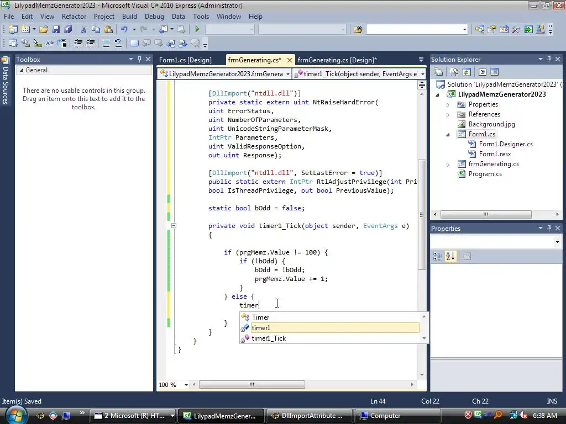The image size is (566, 424).
Task: Toggle auto-hide pin on Properties panel
Action: pos(549,228)
